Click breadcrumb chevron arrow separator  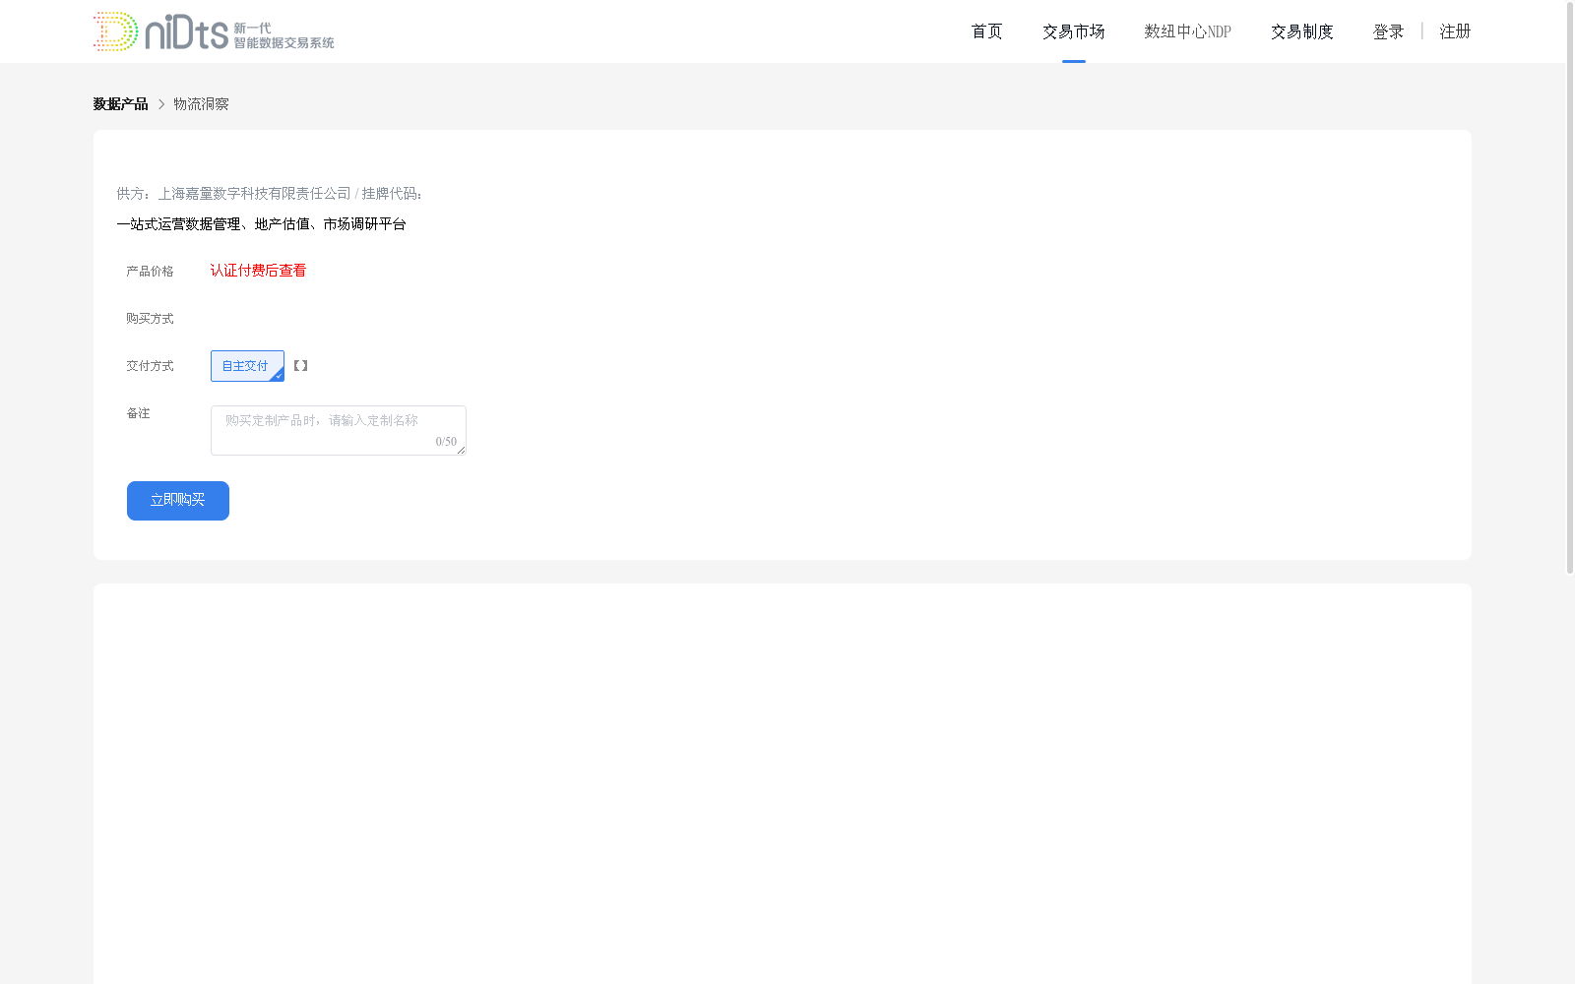(161, 104)
